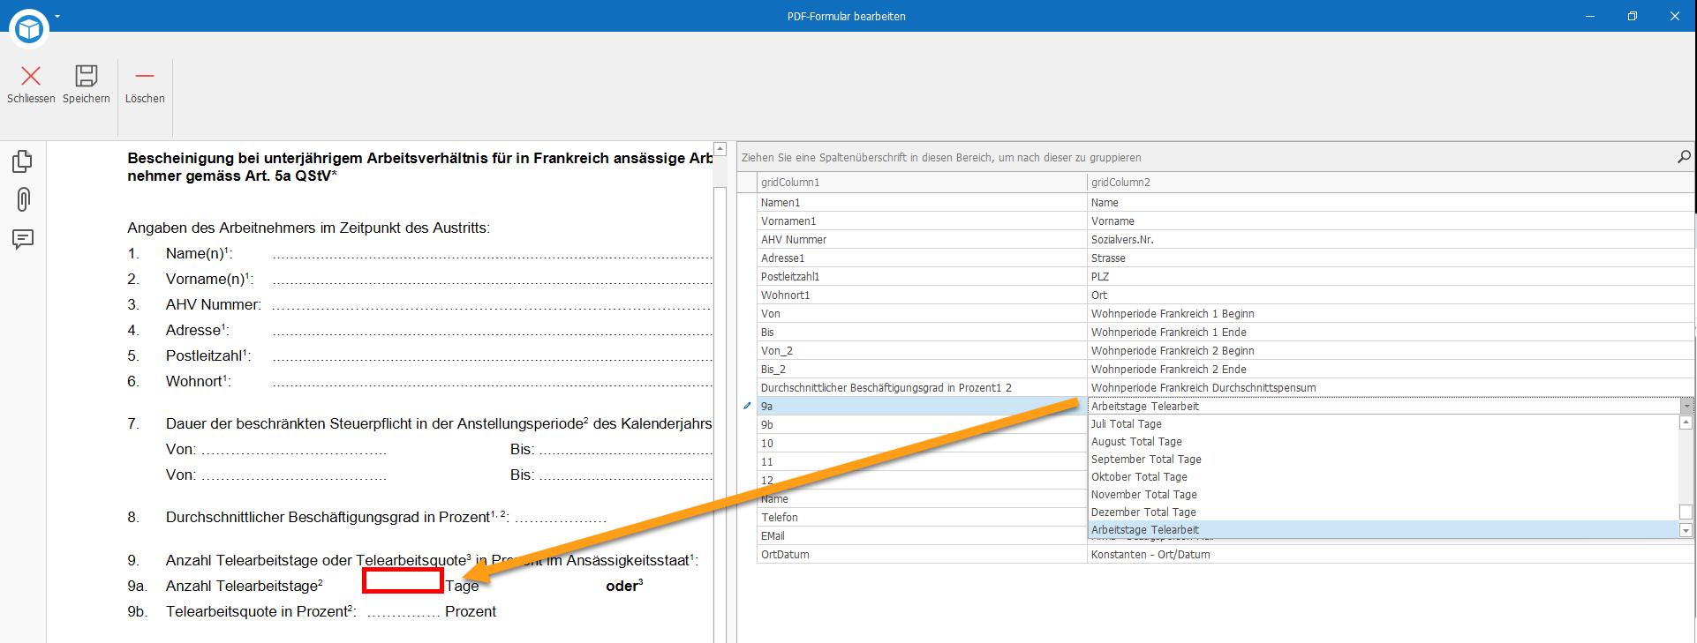
Task: Click the Name(n) dotted field in PDF
Action: 492,254
